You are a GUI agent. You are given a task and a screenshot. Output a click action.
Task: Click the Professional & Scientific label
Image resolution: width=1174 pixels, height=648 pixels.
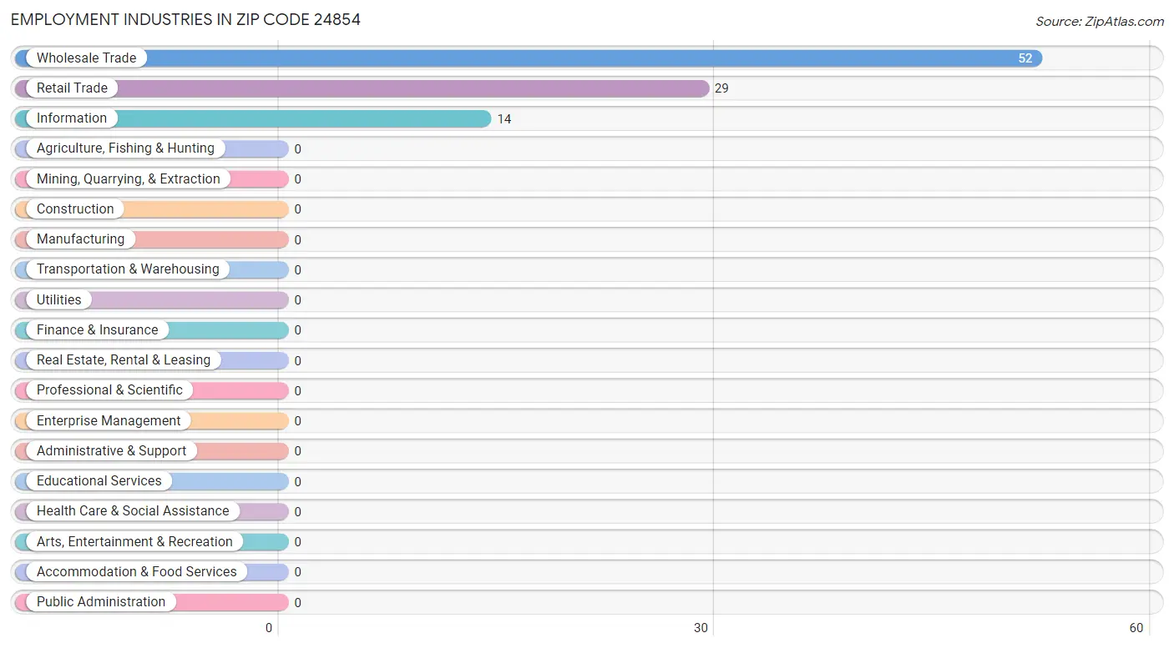109,390
